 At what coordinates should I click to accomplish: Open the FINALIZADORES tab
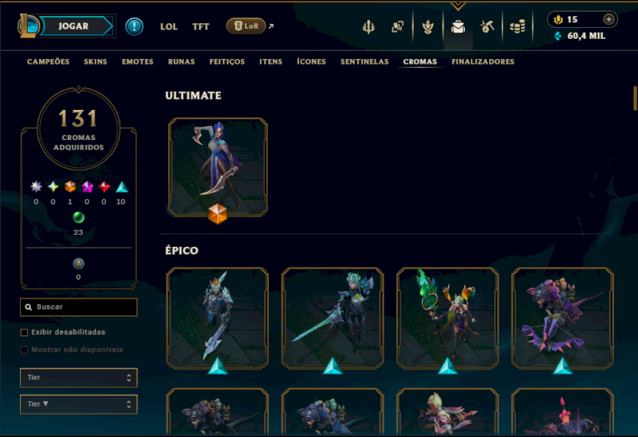click(x=483, y=61)
